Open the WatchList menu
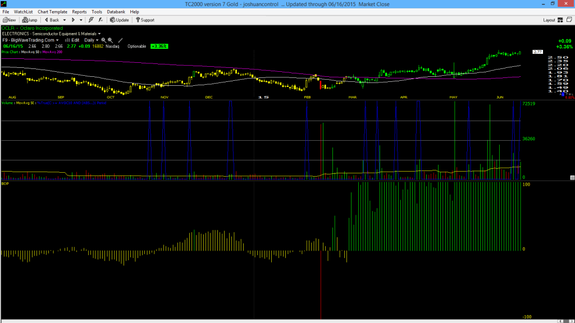575x323 pixels. coord(23,12)
